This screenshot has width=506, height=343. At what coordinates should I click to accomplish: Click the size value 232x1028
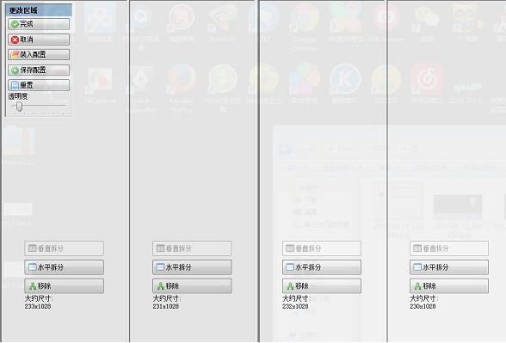[x=295, y=306]
